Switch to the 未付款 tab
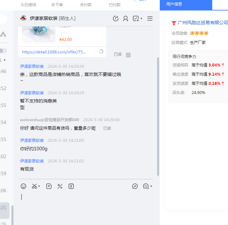 [x=86, y=5]
